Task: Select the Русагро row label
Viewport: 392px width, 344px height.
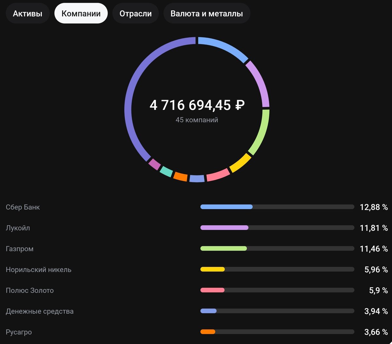Action: click(19, 332)
